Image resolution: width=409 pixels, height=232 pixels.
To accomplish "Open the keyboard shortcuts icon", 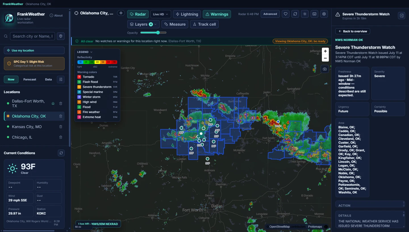I will pyautogui.click(x=314, y=14).
